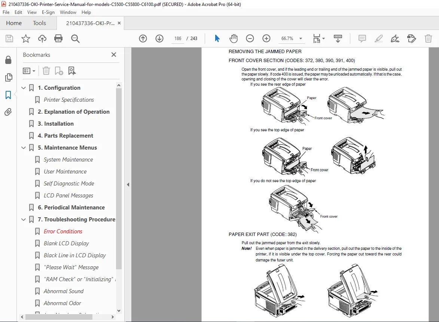This screenshot has height=322, width=439.
Task: Go to next page arrow
Action: 159,38
